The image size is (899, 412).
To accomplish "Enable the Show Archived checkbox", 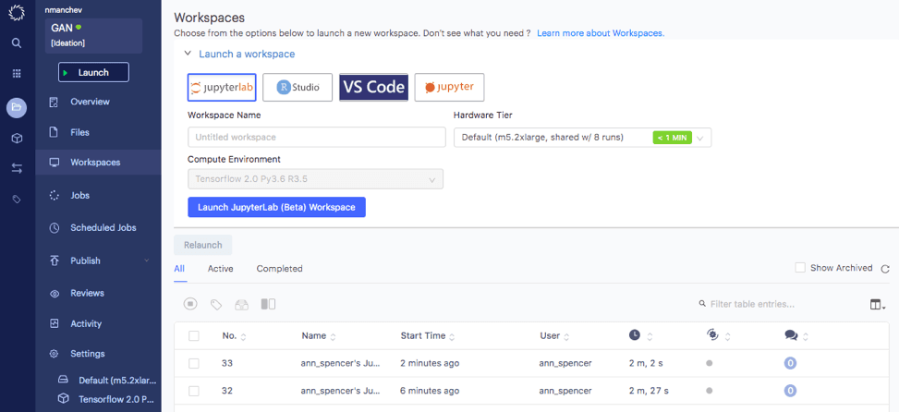I will click(800, 268).
